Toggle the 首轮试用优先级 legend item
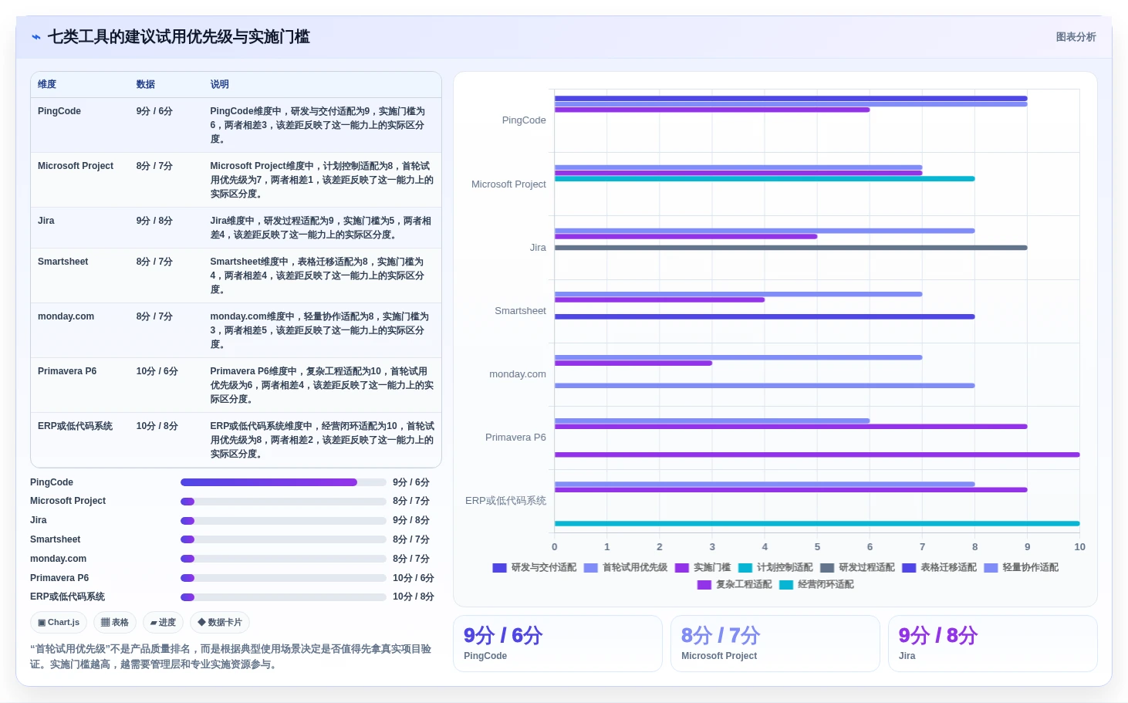 626,567
